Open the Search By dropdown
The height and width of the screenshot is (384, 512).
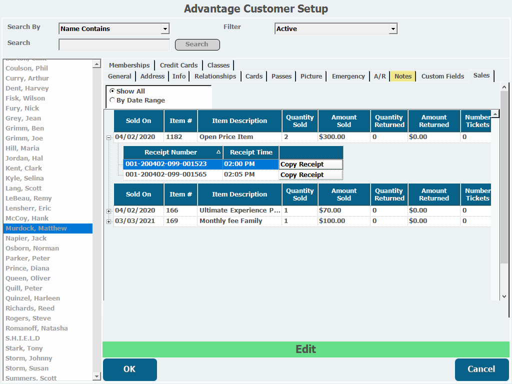(165, 28)
